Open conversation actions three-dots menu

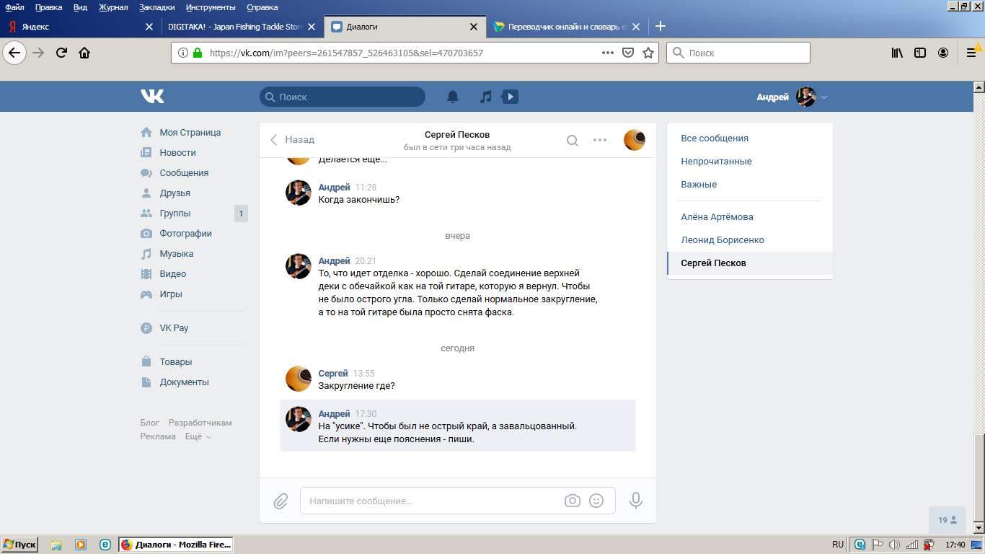[x=600, y=140]
